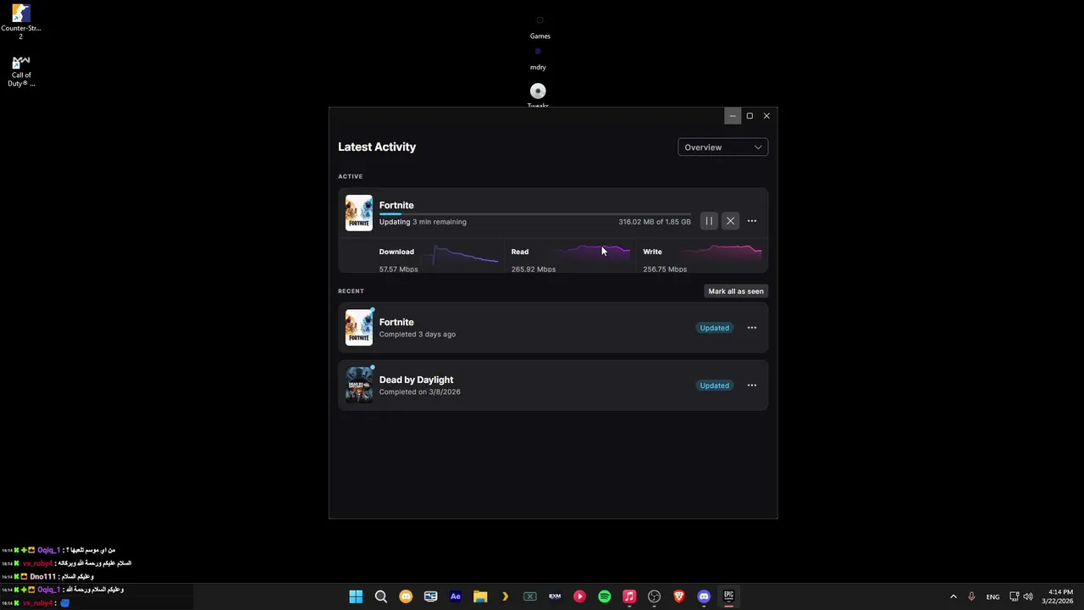
Task: Open OBS Studio from the taskbar
Action: 654,596
